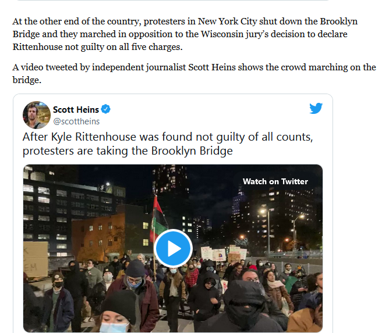Image resolution: width=382 pixels, height=333 pixels.
Task: Open Scott Heins' profile picture
Action: click(x=37, y=114)
